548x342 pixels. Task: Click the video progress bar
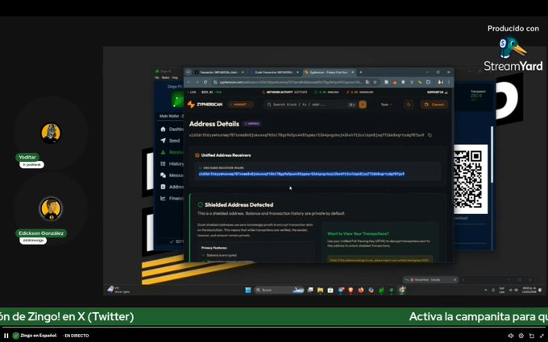[274, 328]
